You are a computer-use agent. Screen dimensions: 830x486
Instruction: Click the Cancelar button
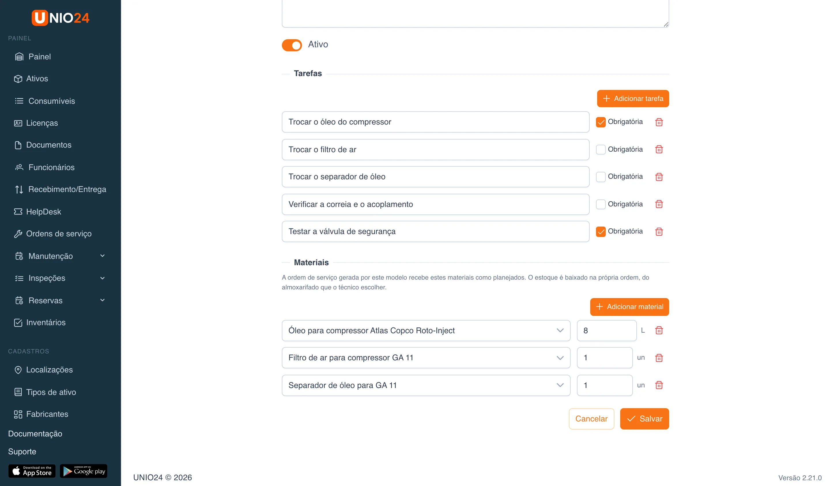pos(591,419)
